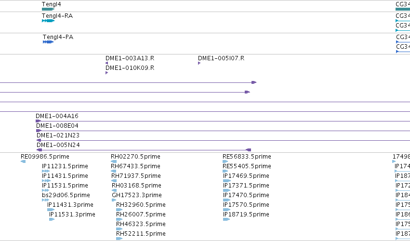410x241 pixels.
Task: Click the Tengl4-RA transcript arrow glyph
Action: [x=48, y=21]
